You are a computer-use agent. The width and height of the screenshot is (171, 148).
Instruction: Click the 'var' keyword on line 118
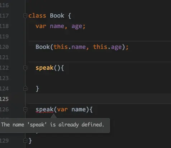[x=41, y=26]
